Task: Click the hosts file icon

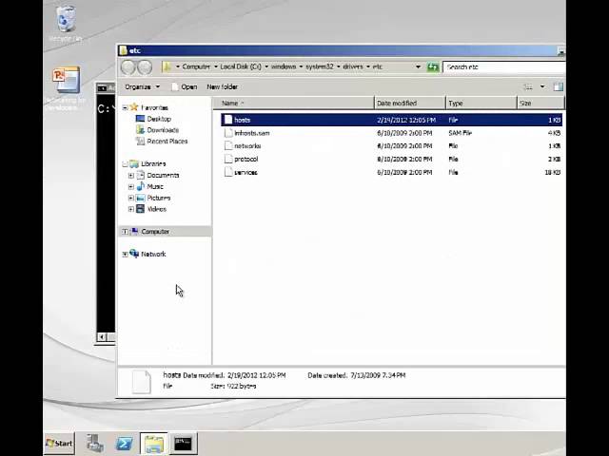Action: pyautogui.click(x=228, y=120)
